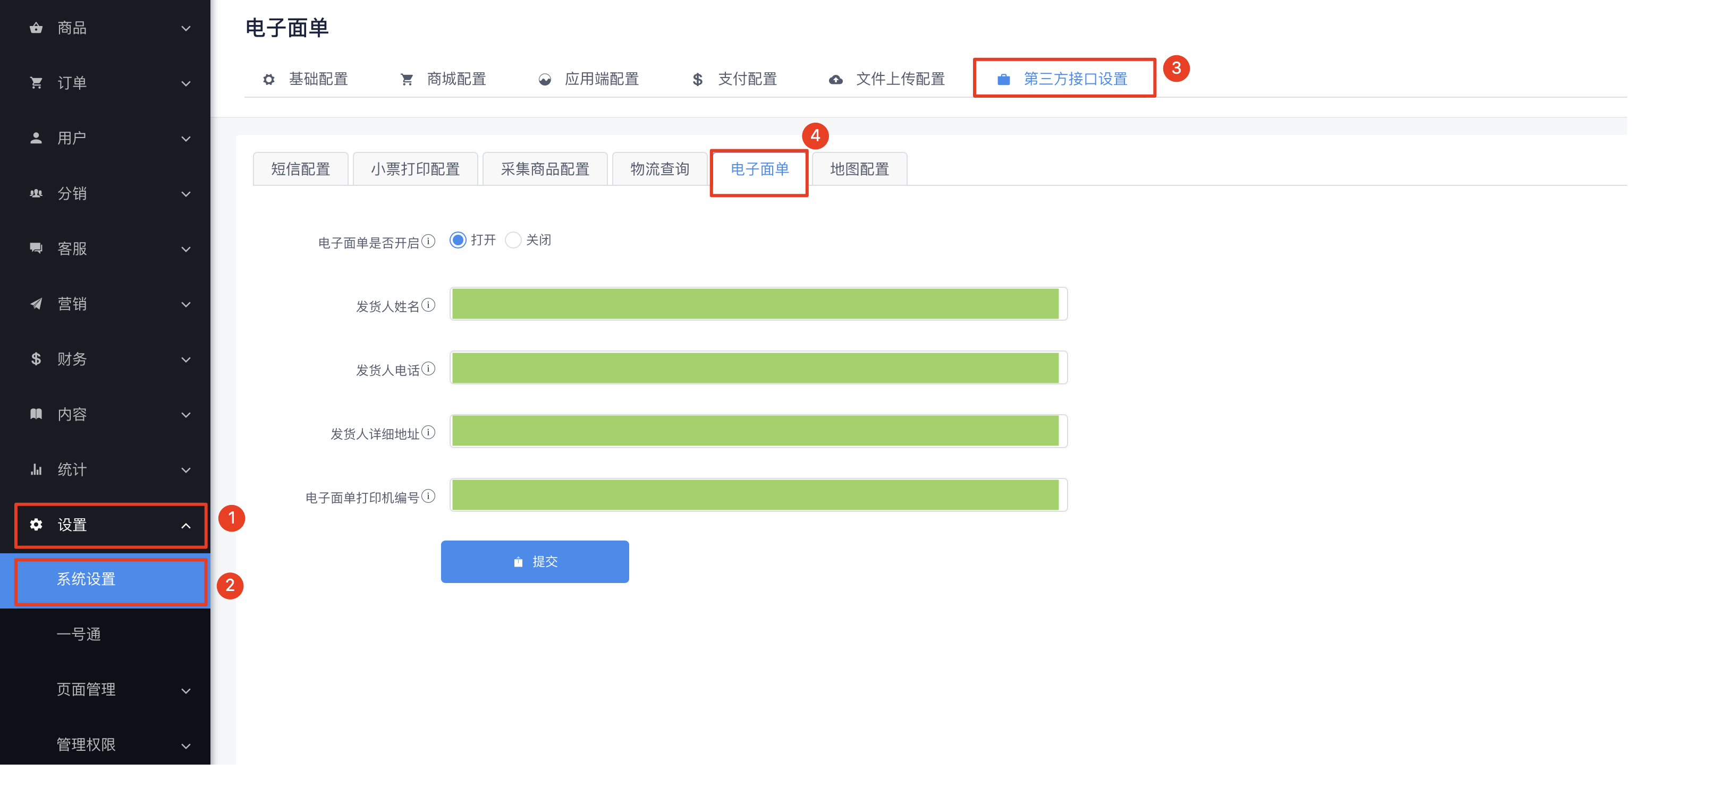Open the 短信配置 sub-tab
Screen dimensions: 1709x797
pyautogui.click(x=301, y=169)
